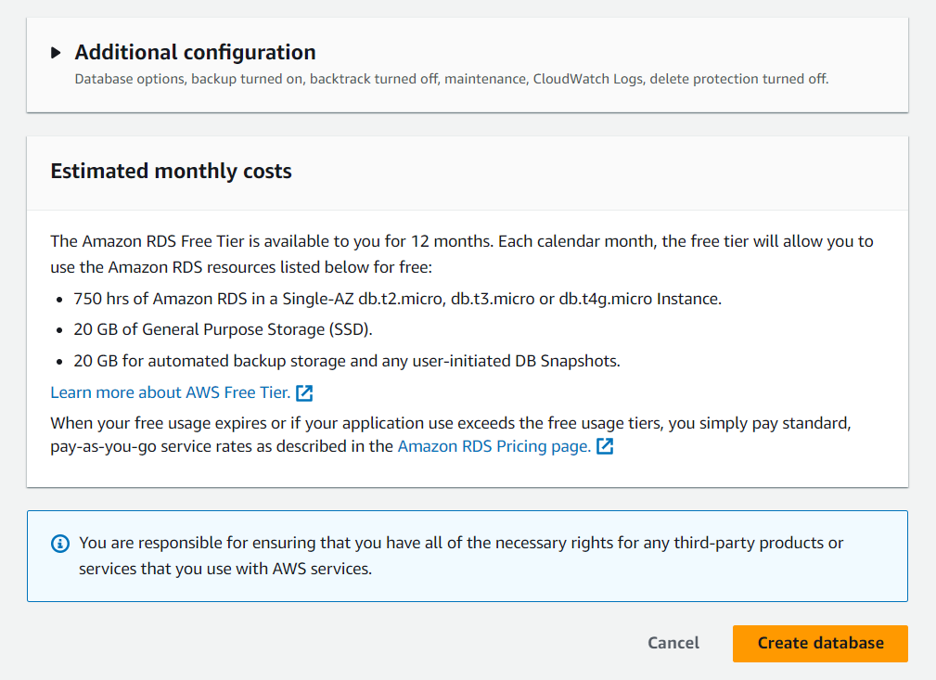
Task: Click the Create database button
Action: pyautogui.click(x=820, y=644)
